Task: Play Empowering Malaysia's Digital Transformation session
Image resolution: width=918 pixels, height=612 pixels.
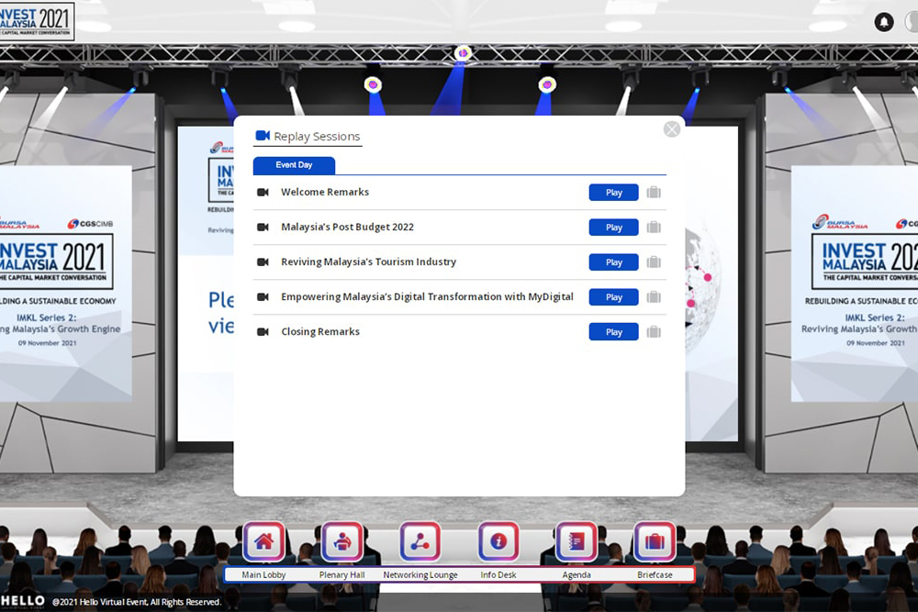Action: [x=613, y=297]
